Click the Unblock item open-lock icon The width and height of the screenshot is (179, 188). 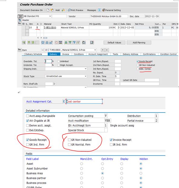click(x=51, y=43)
